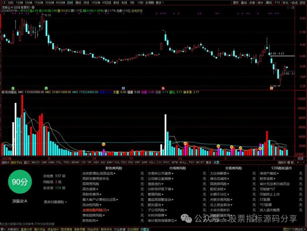307x231 pixels.
Task: Open the dropdown circle next to 深振业A title
Action: 33,7
